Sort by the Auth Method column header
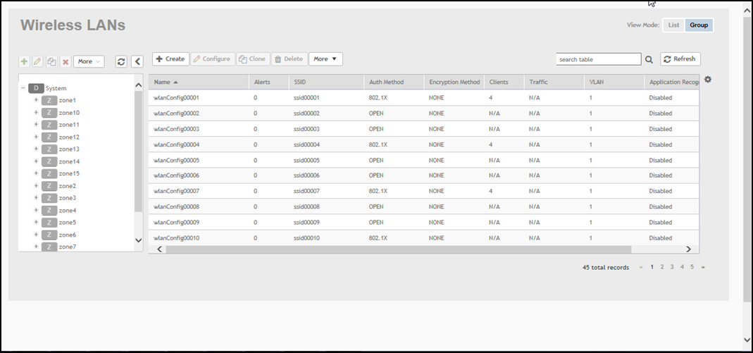Viewport: 753px width, 353px height. [x=394, y=82]
